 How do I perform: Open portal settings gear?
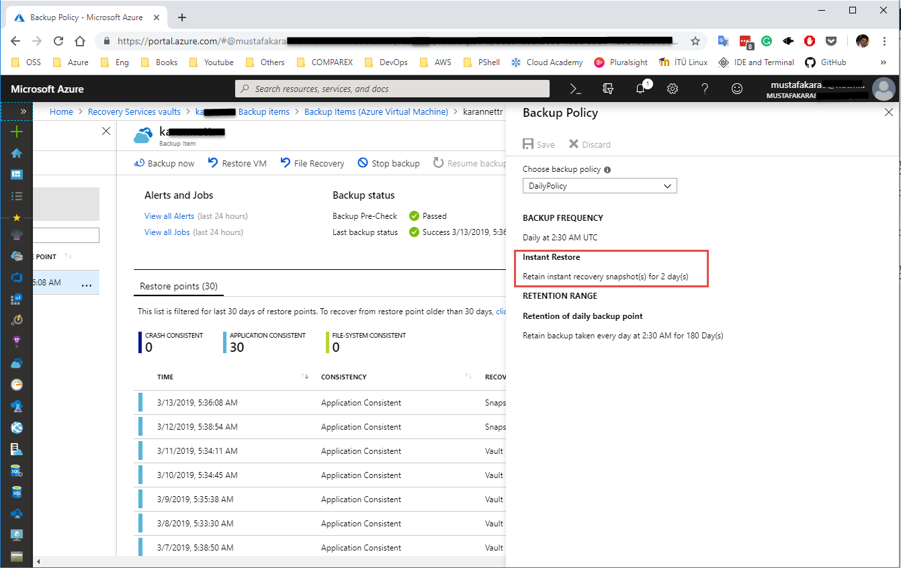click(673, 89)
